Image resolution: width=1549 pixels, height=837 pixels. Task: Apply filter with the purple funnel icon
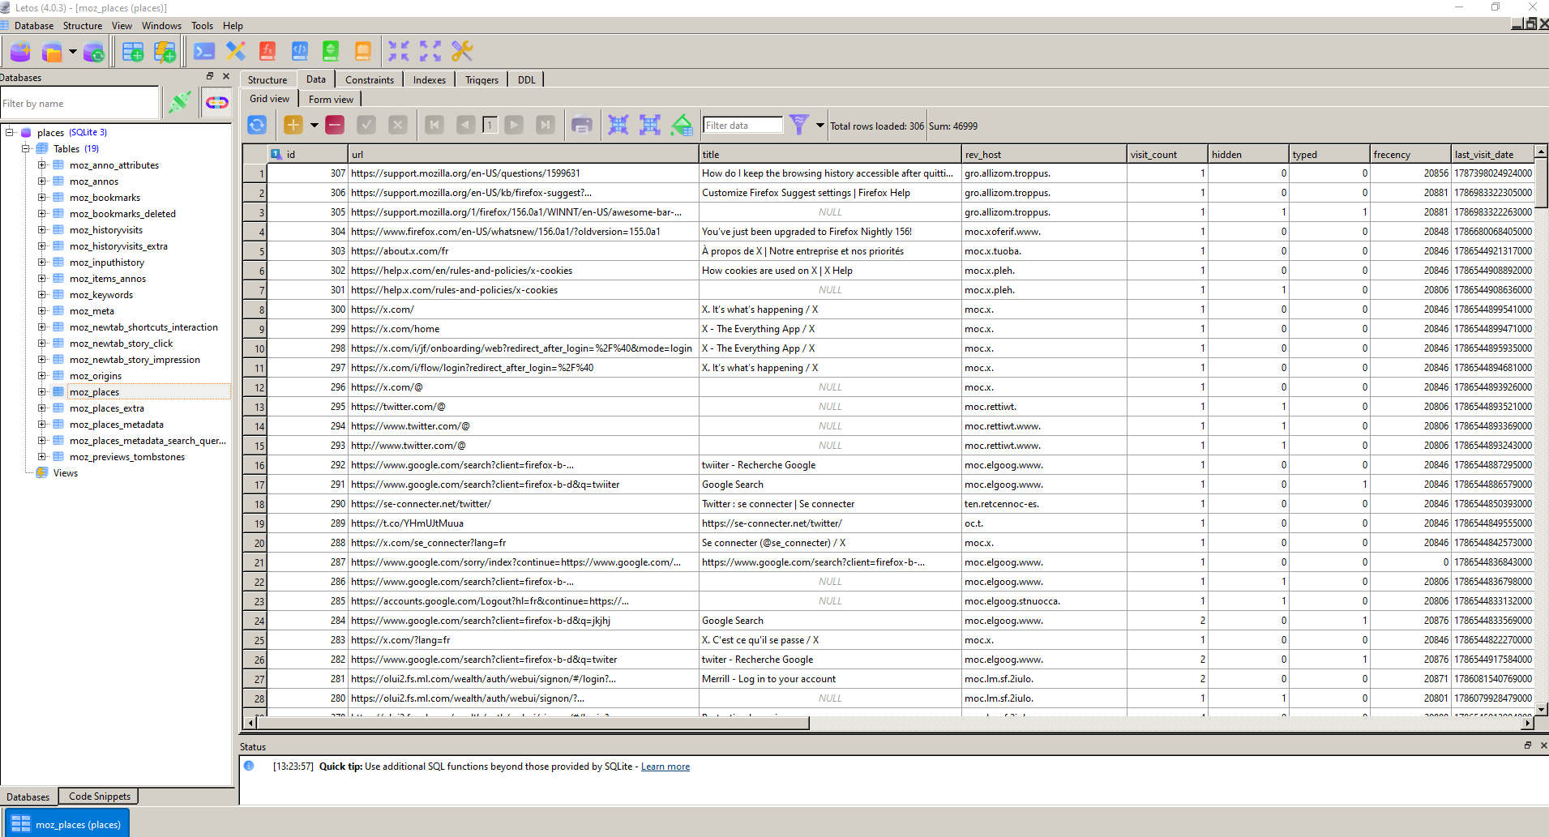coord(799,125)
